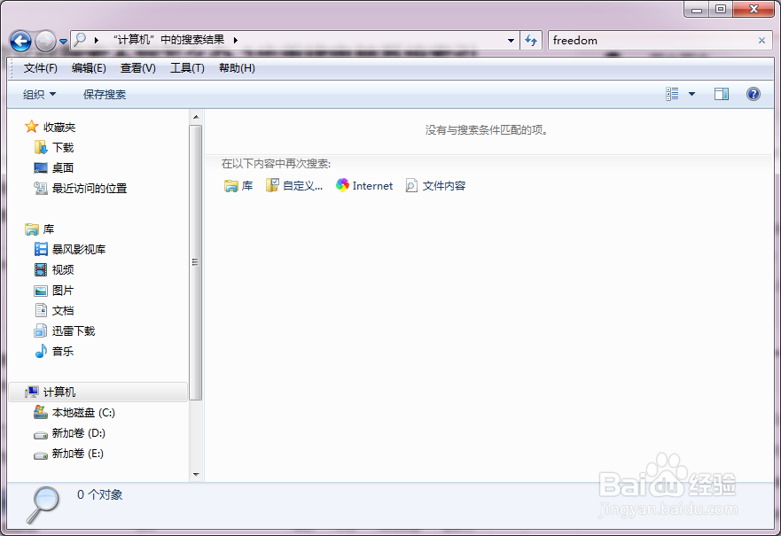Search again in 文件内容

coord(435,186)
